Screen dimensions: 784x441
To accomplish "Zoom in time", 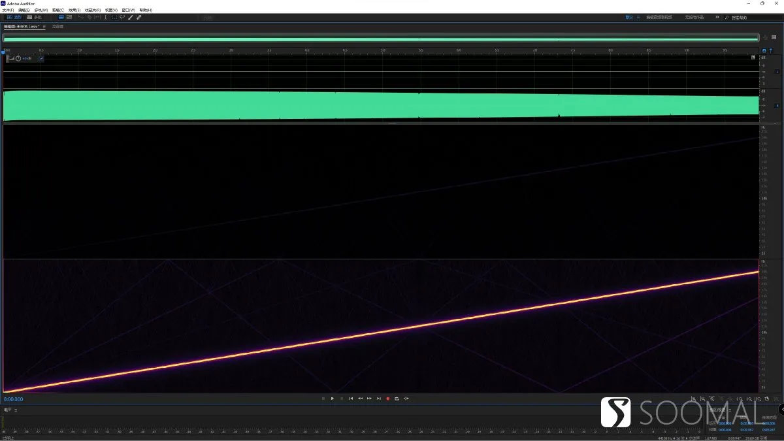I will (712, 399).
